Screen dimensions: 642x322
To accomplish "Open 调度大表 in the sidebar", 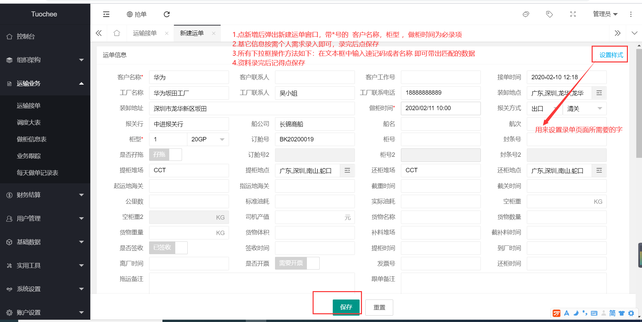I will coord(45,122).
